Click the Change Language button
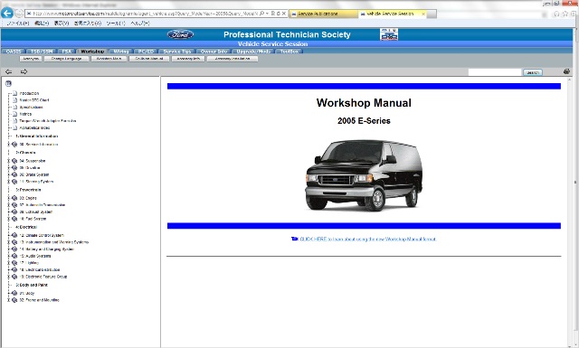The height and width of the screenshot is (348, 579). point(66,59)
